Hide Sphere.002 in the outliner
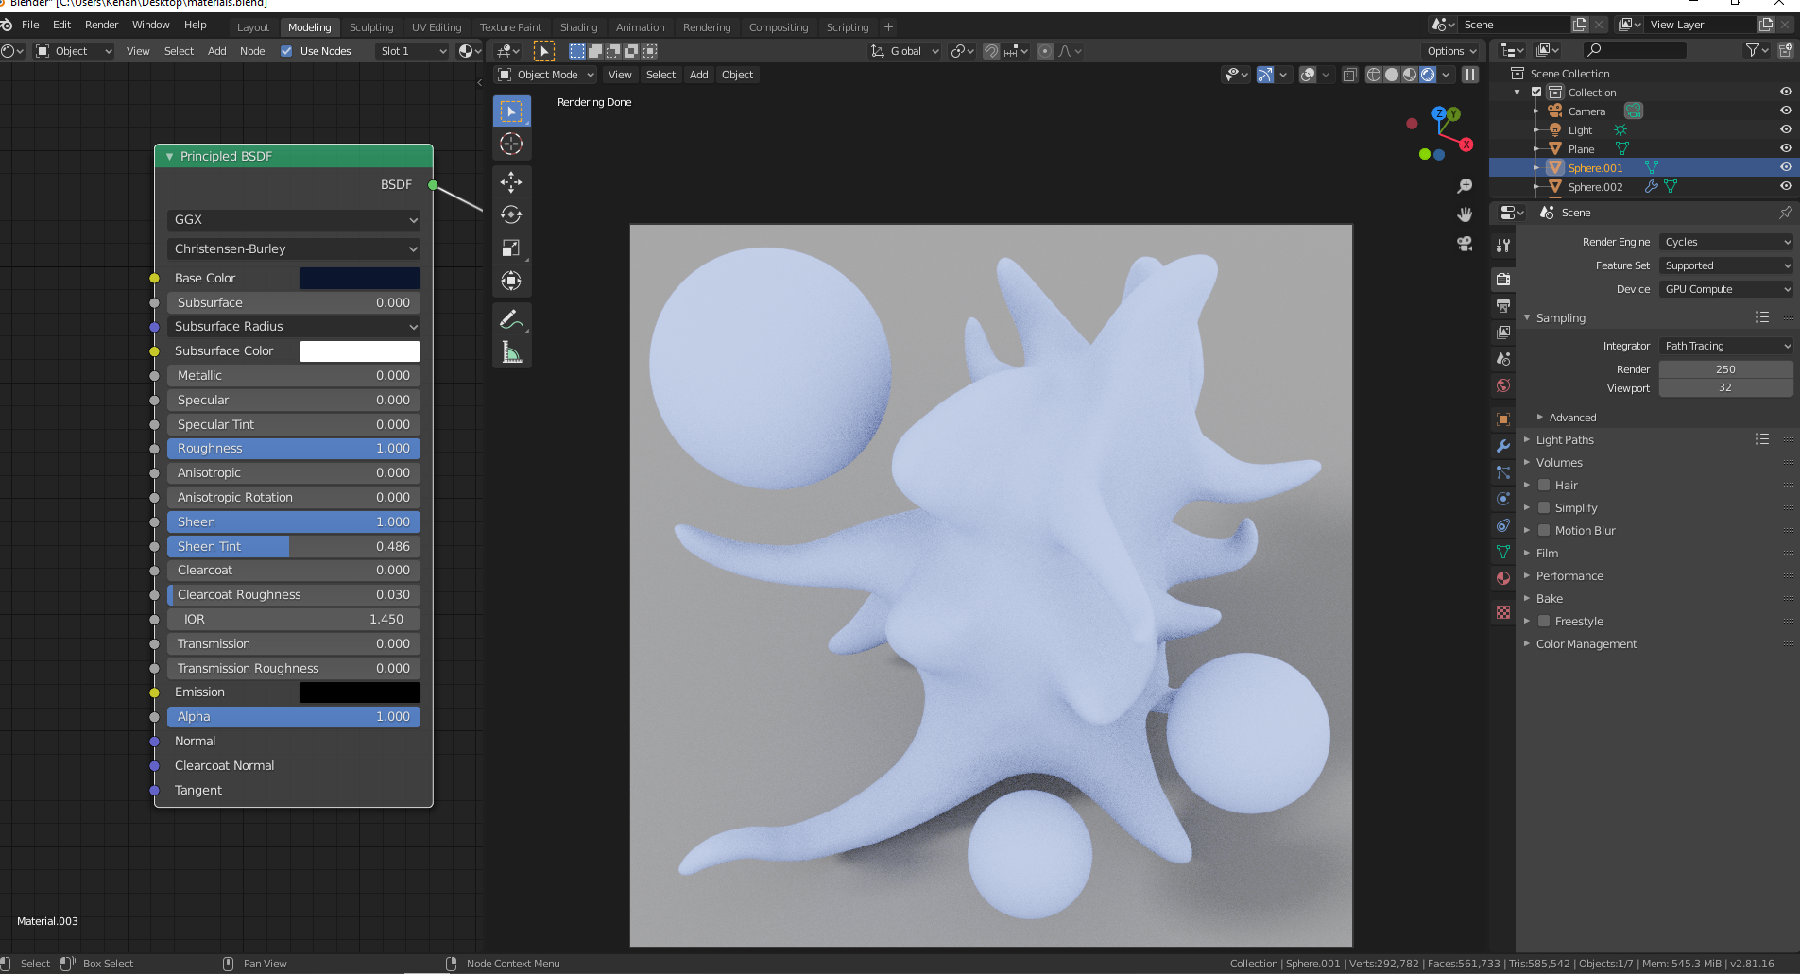Screen dimensions: 1800x974 coord(1786,187)
